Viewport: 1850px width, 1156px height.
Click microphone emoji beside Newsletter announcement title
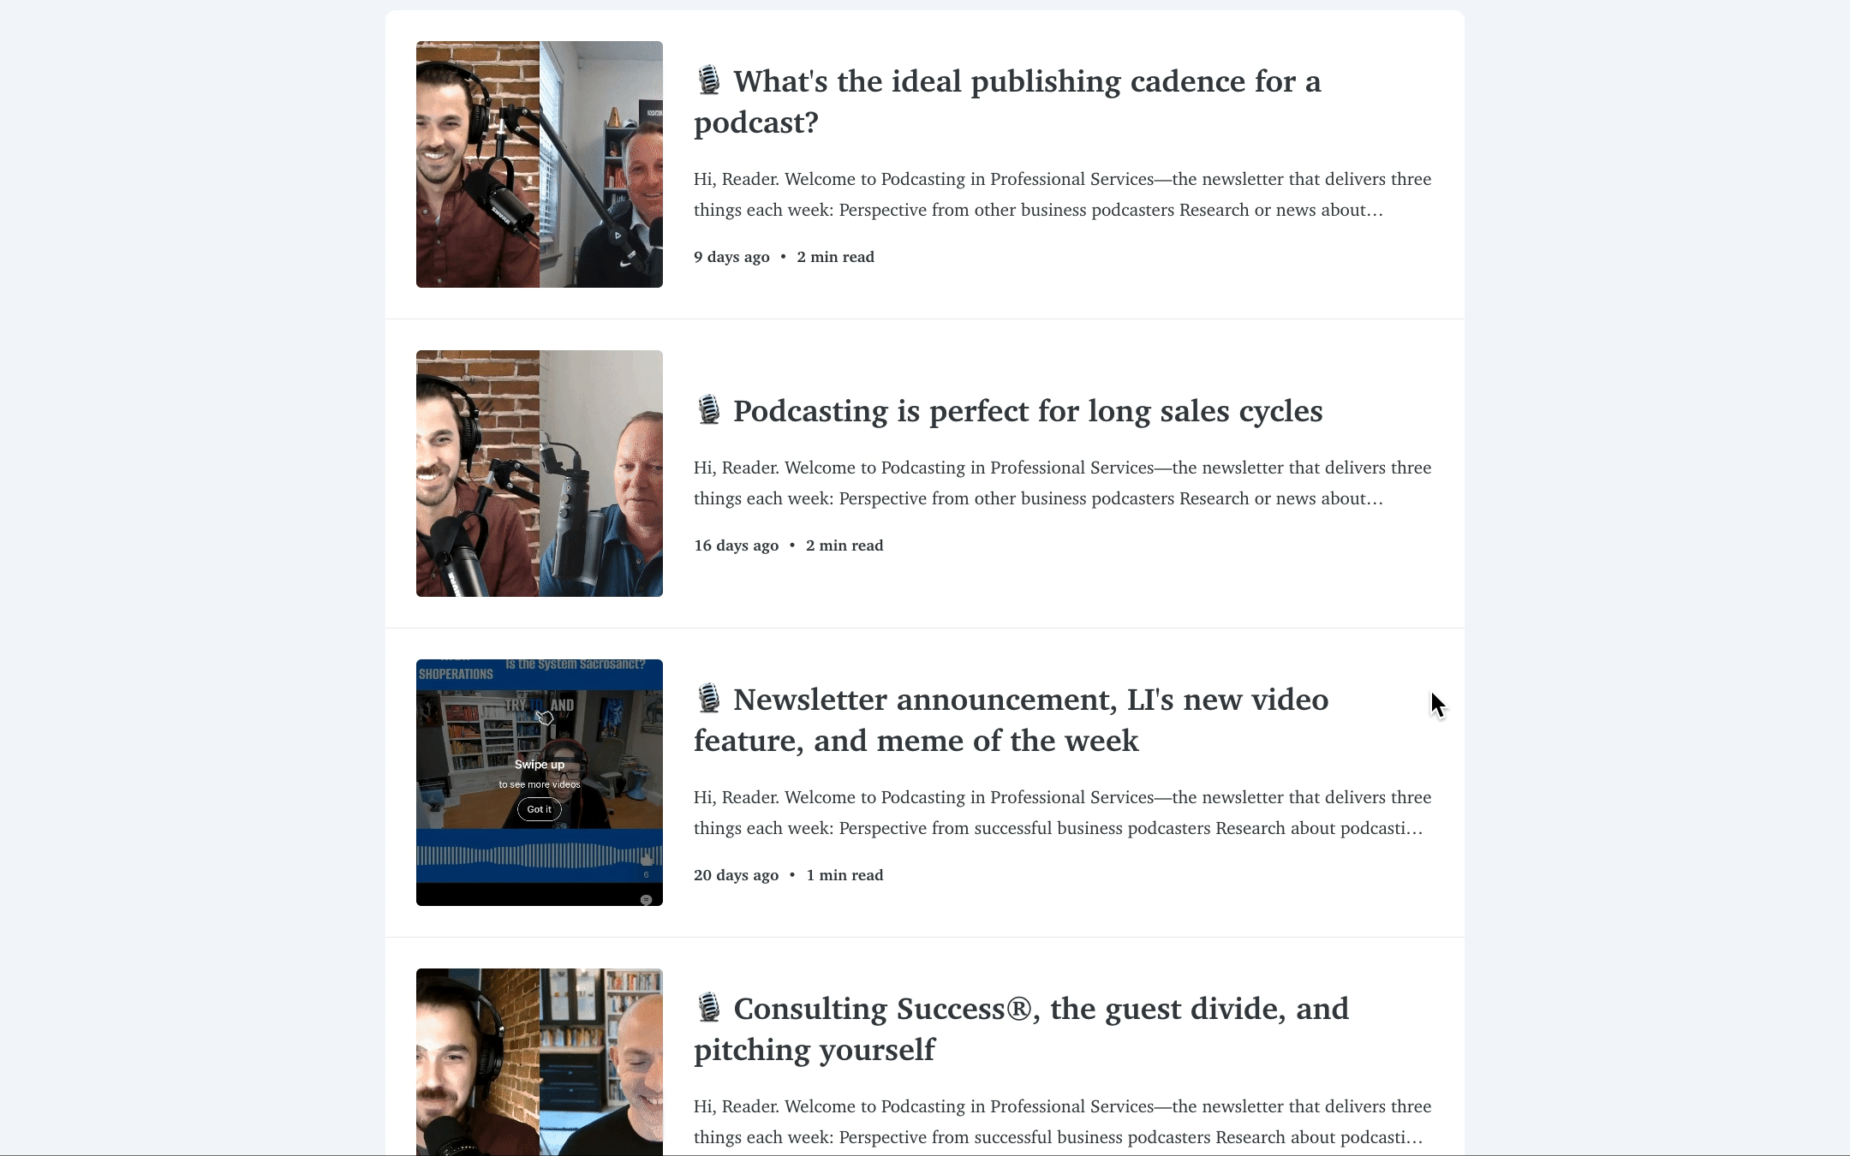click(x=708, y=699)
